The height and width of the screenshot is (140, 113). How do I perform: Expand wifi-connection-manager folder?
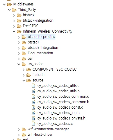[x=19, y=129]
